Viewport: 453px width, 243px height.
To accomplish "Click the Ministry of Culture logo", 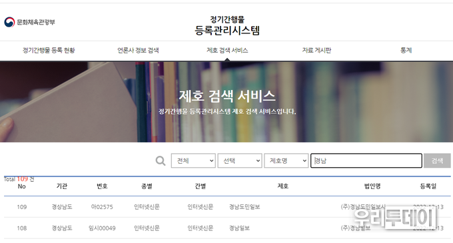I will (x=29, y=22).
